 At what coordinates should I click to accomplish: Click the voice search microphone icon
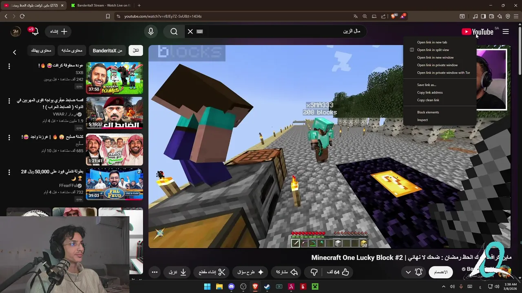coord(151,31)
